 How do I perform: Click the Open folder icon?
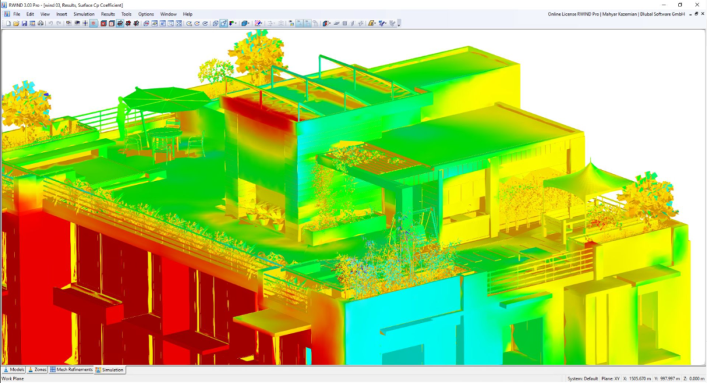click(16, 24)
